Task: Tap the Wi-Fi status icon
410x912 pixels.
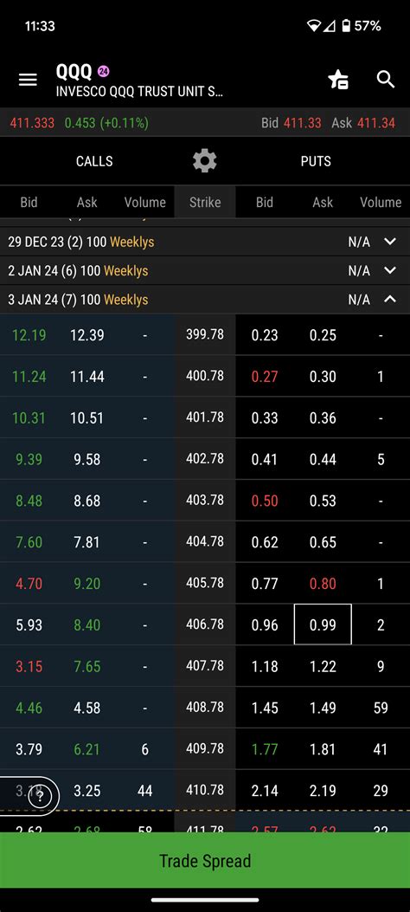Action: (314, 26)
